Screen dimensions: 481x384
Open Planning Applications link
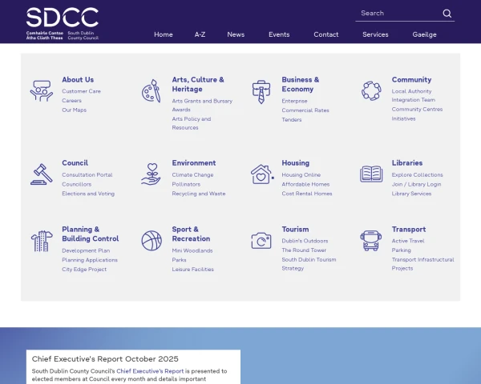(90, 260)
